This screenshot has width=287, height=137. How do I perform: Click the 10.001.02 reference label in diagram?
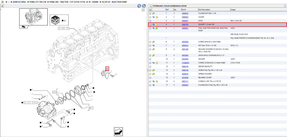point(64,28)
